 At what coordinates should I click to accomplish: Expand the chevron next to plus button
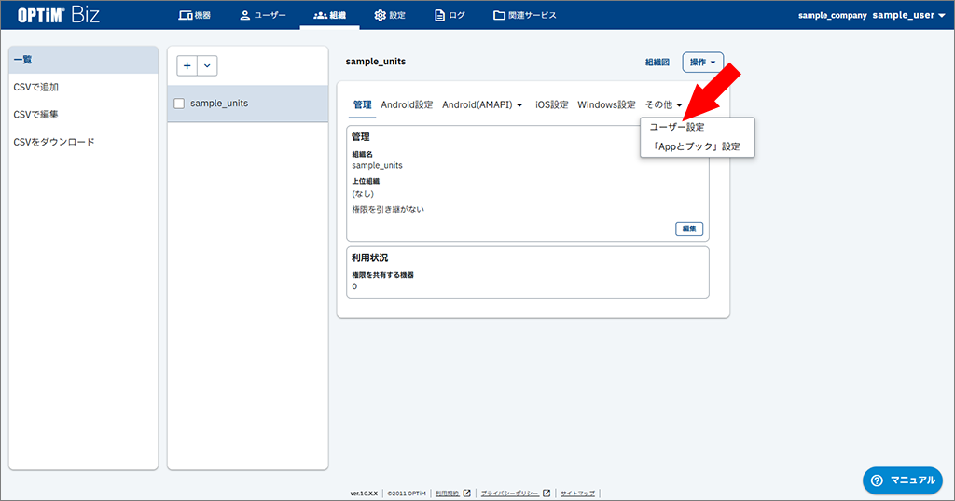(x=207, y=65)
